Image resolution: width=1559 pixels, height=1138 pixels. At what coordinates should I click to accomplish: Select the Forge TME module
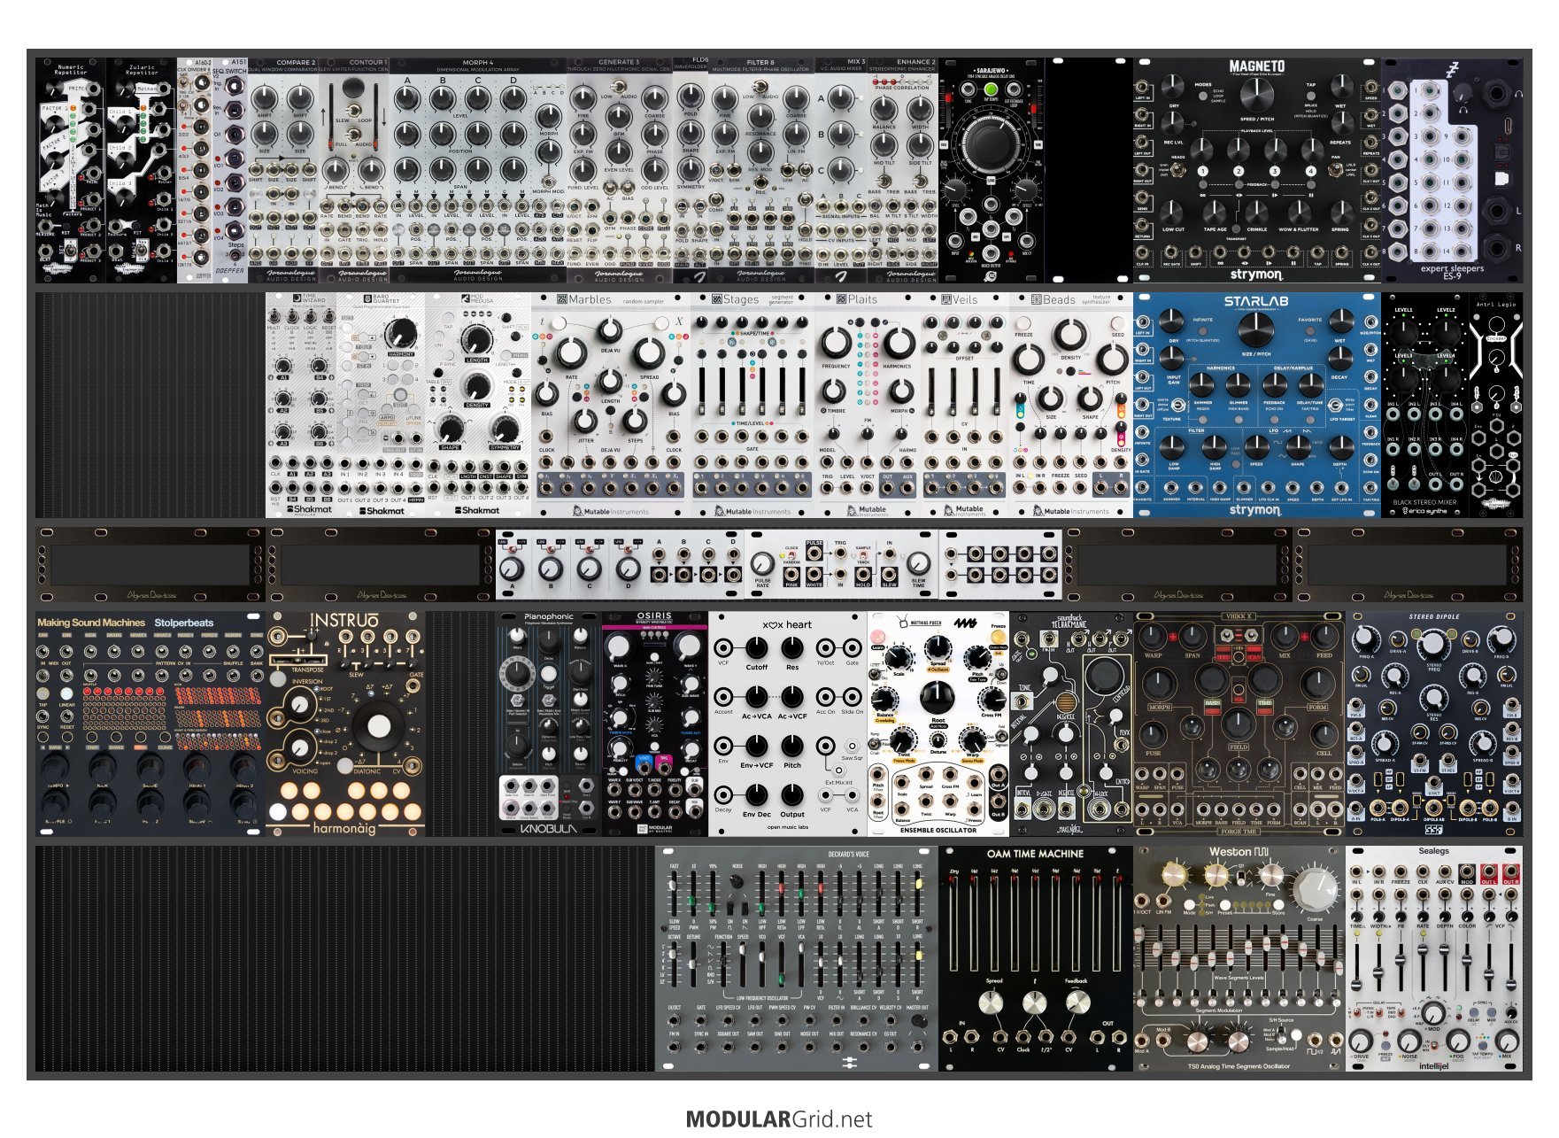tap(1239, 724)
